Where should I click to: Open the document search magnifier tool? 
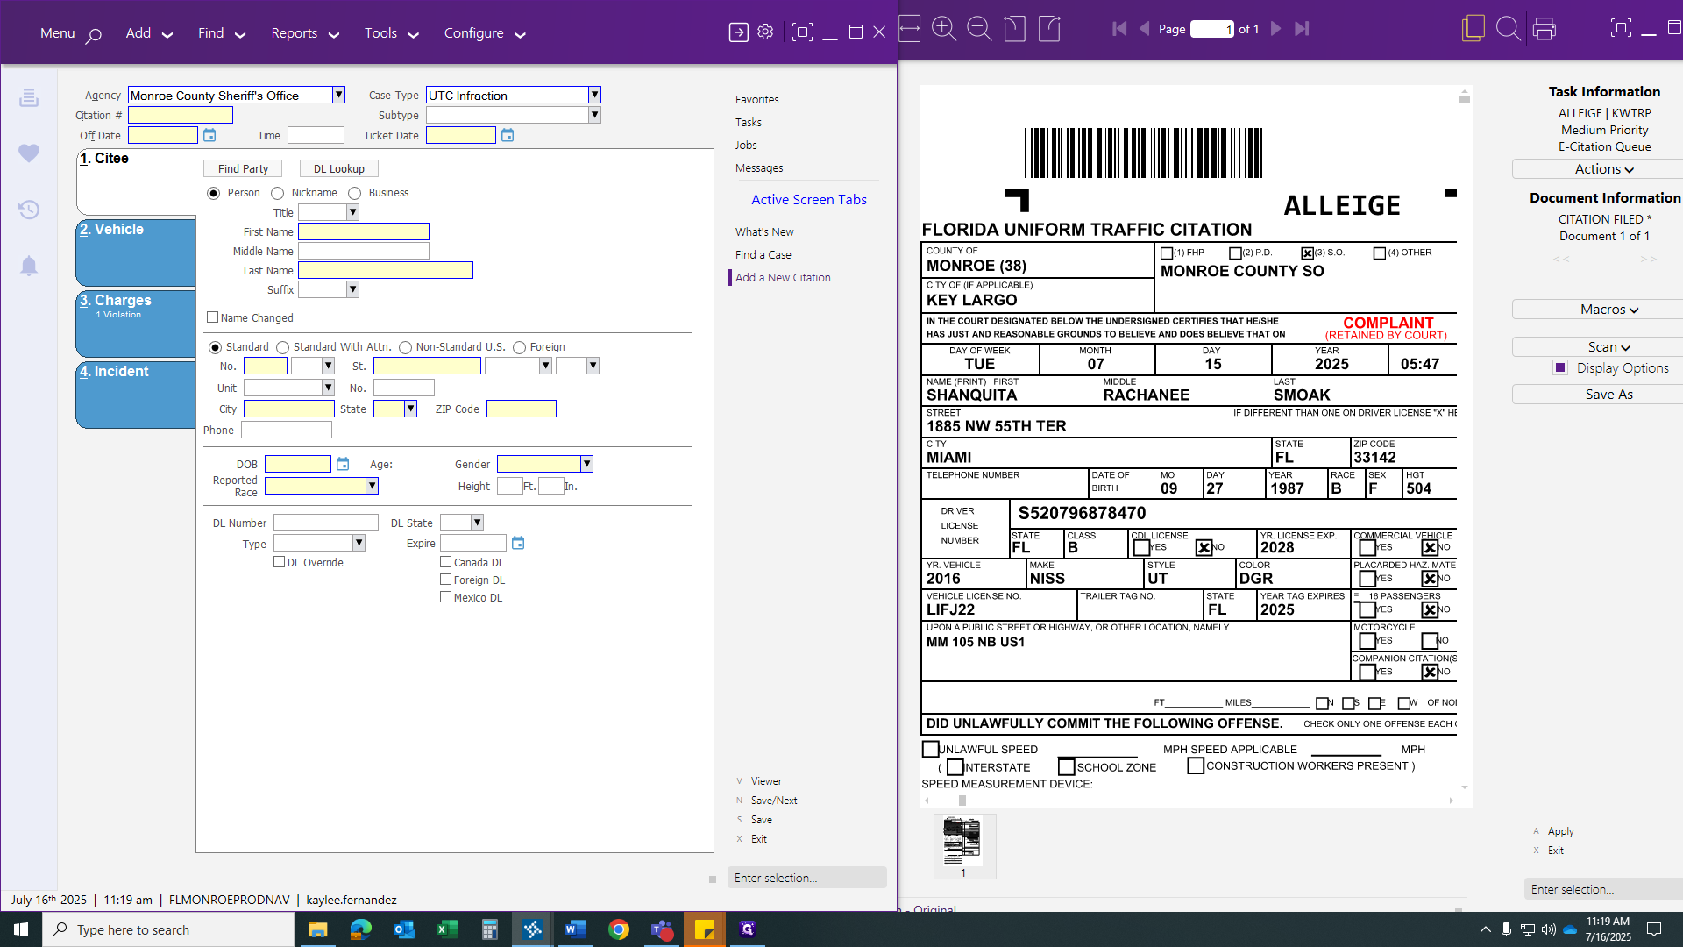pyautogui.click(x=1509, y=29)
